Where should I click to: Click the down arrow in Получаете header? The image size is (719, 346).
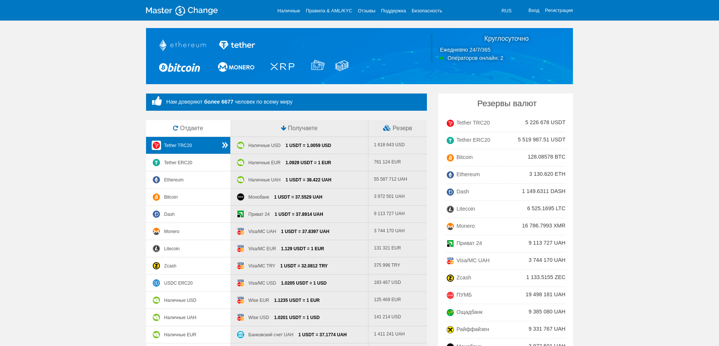tap(283, 128)
